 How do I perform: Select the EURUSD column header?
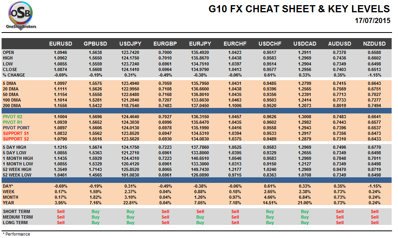pos(61,44)
